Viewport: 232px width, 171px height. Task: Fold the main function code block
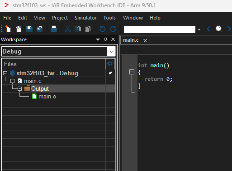pos(132,72)
